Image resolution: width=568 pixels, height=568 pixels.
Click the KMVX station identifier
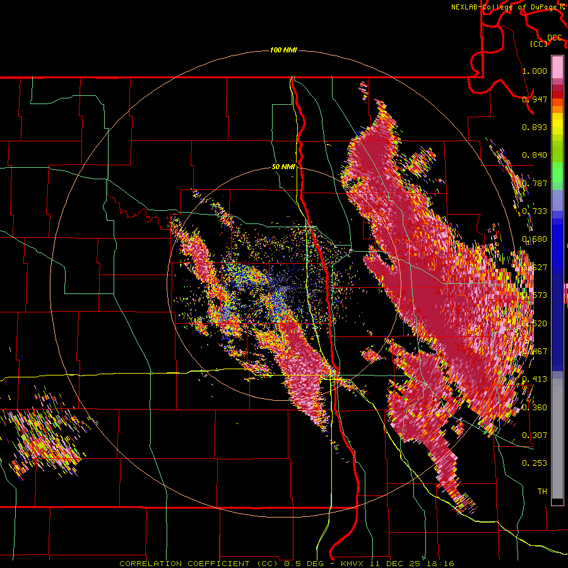351,564
